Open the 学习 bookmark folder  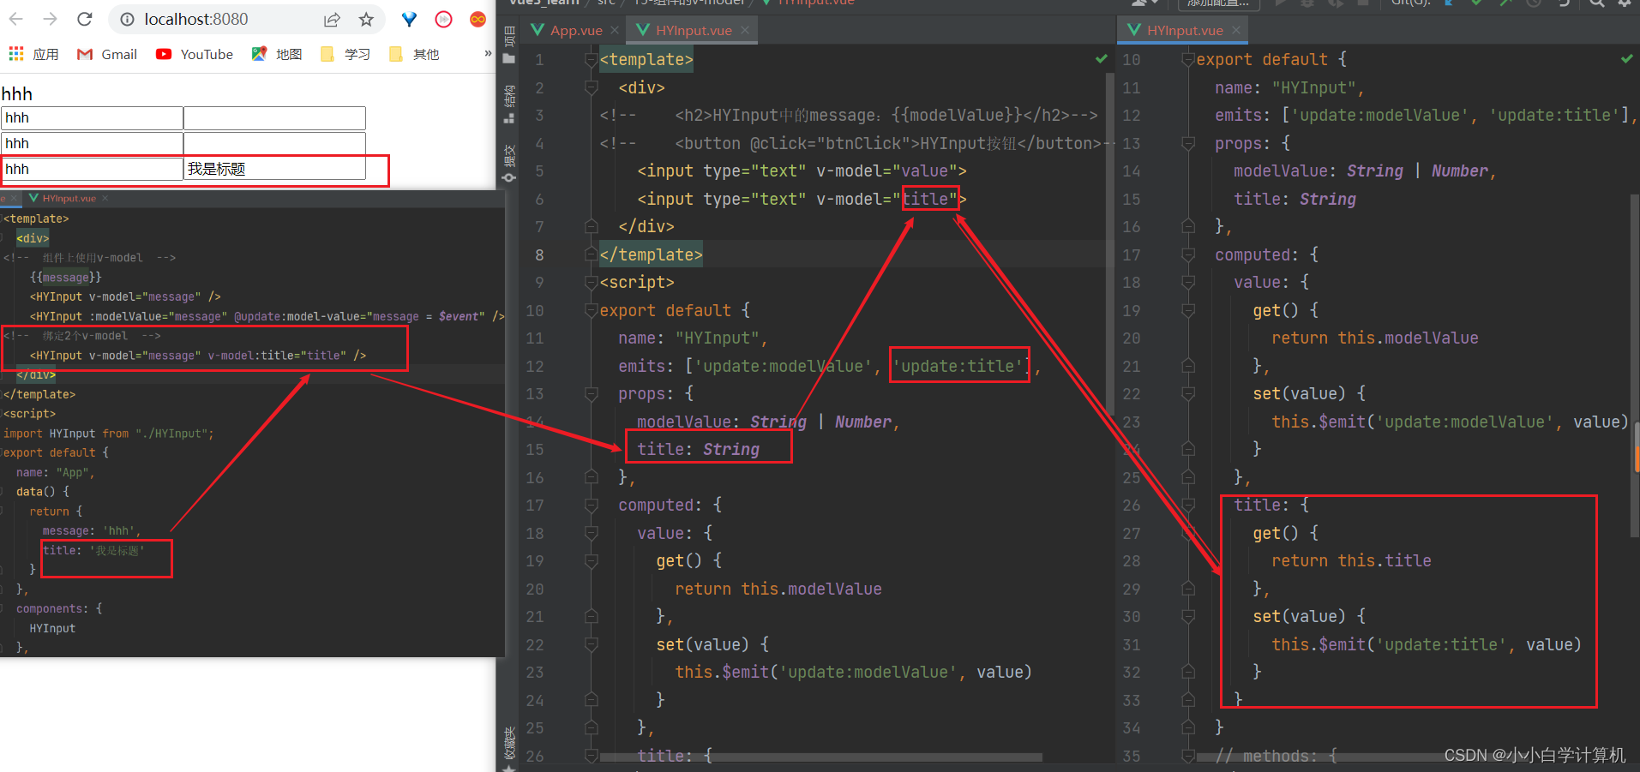[x=345, y=54]
